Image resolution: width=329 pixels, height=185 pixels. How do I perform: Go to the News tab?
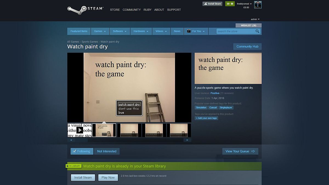click(177, 31)
